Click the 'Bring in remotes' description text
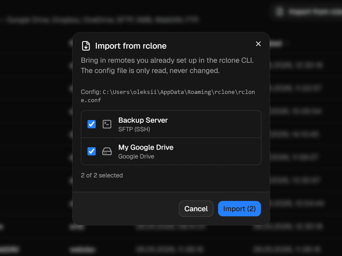Screen dimensions: 342x256 (167, 66)
